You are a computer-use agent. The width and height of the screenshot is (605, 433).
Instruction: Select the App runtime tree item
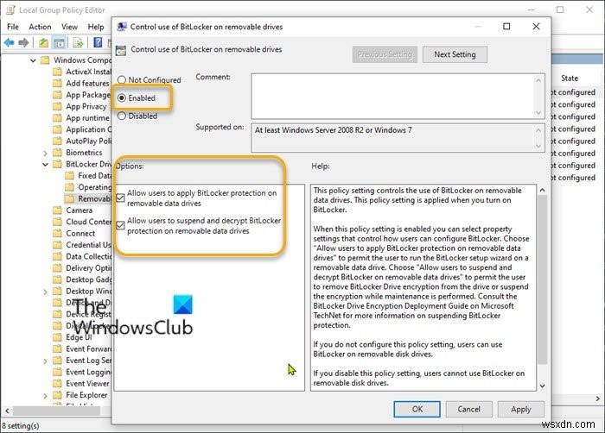[87, 118]
